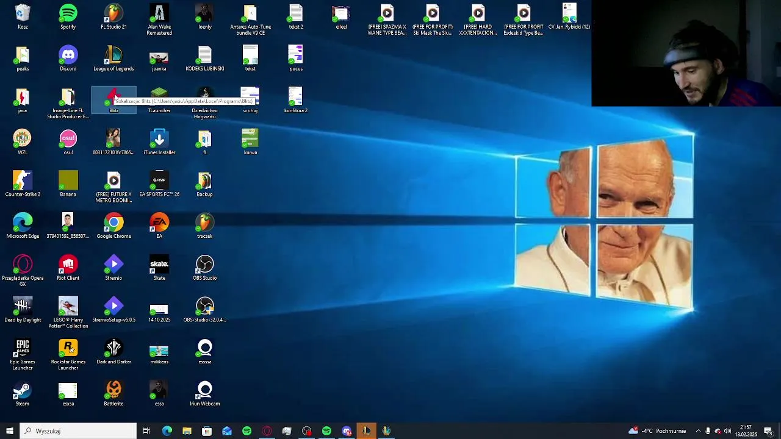This screenshot has width=781, height=439.
Task: Select the Backup folder icon
Action: [x=204, y=184]
